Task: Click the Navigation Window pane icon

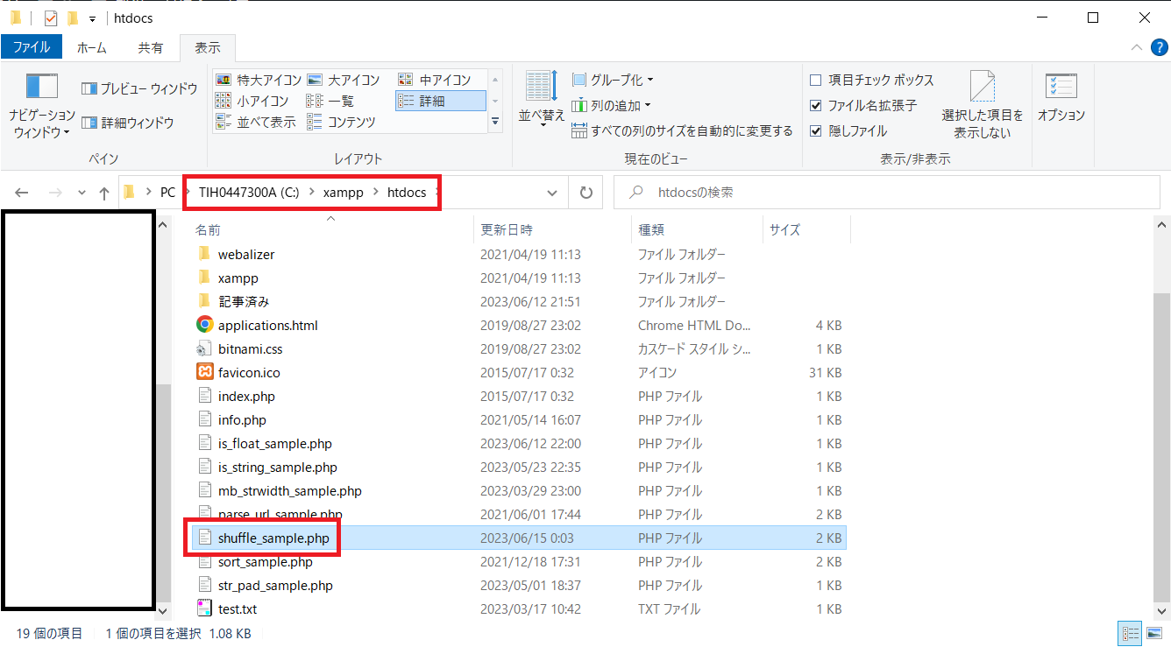Action: pos(42,88)
